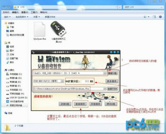Open 视频 library
Viewport: 166px width, 134px height.
[x=10, y=47]
